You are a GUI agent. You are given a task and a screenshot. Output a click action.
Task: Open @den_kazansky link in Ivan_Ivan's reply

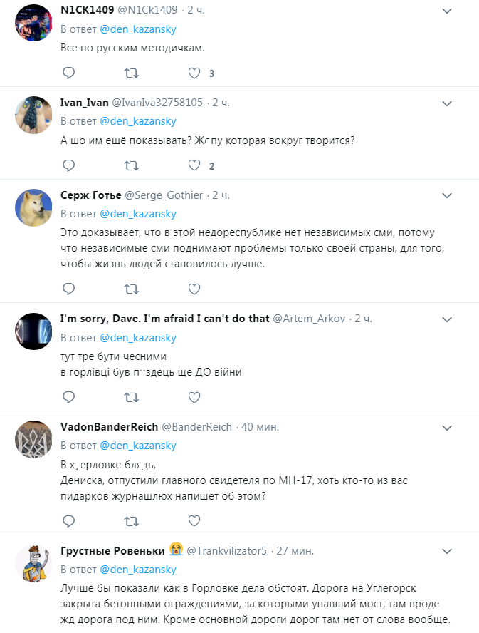(137, 121)
